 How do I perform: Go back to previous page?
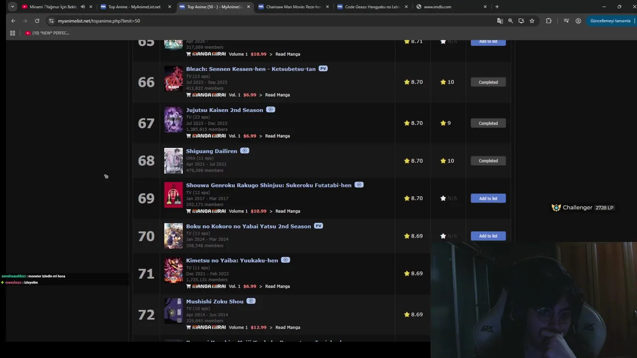(x=13, y=21)
